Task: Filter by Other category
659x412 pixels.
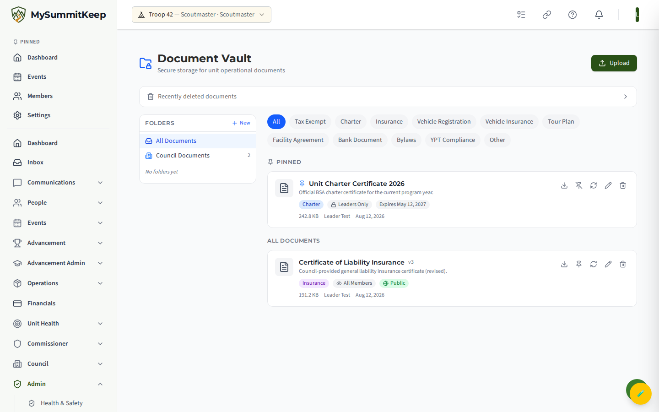Action: point(497,140)
